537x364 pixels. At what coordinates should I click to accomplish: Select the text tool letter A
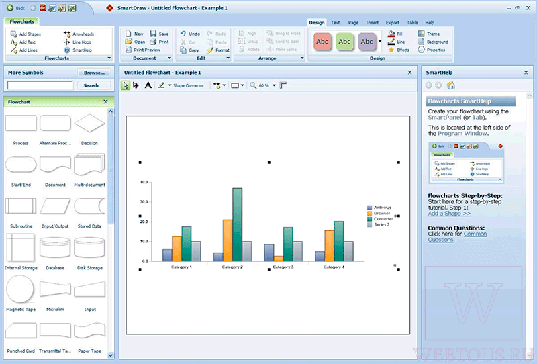(148, 85)
